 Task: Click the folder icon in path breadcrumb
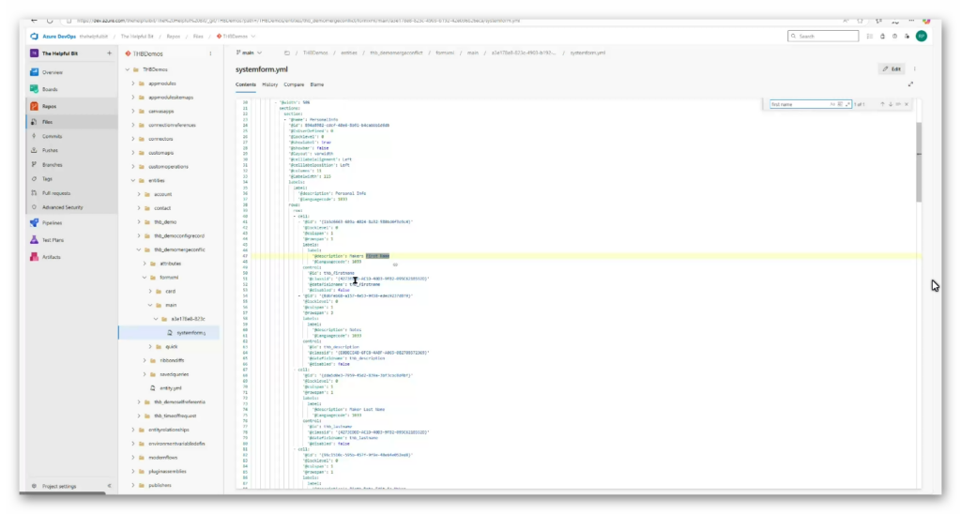[287, 53]
